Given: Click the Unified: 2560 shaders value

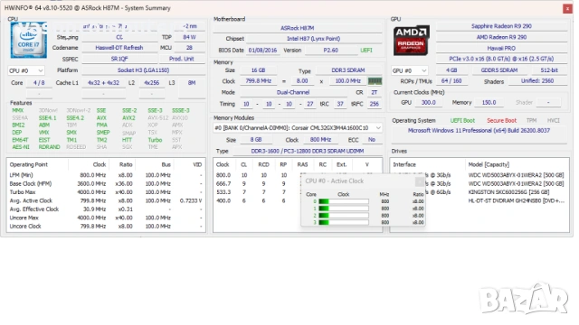Looking at the screenshot, I should tap(537, 81).
